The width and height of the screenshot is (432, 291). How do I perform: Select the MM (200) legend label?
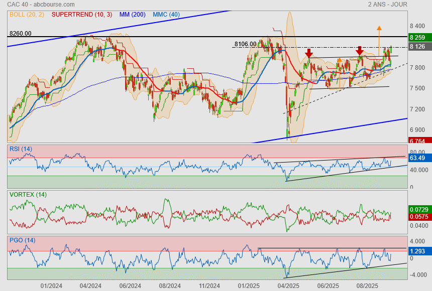pos(132,15)
